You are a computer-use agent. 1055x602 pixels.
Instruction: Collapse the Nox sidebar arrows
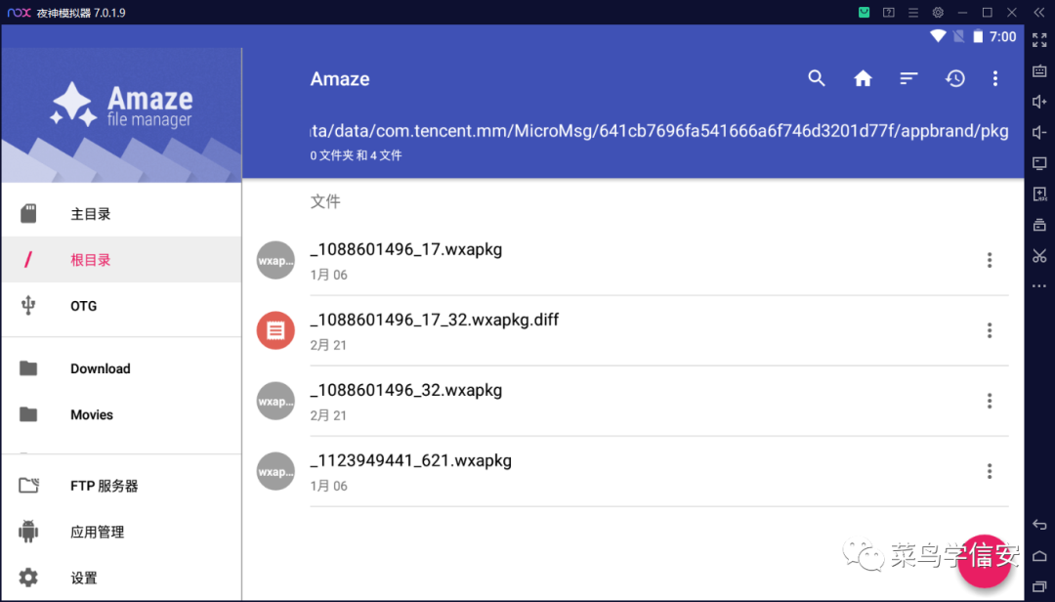(x=1038, y=12)
